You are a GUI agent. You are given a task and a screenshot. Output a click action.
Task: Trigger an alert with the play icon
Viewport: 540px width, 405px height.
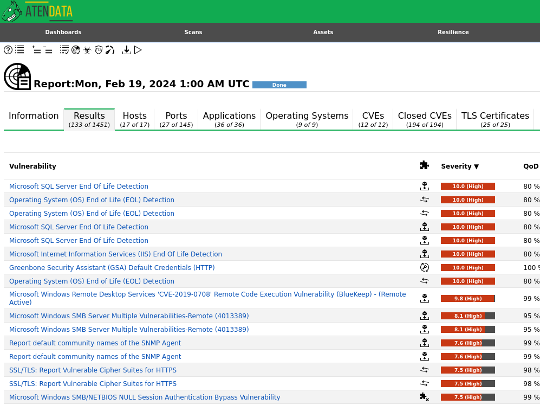(138, 50)
